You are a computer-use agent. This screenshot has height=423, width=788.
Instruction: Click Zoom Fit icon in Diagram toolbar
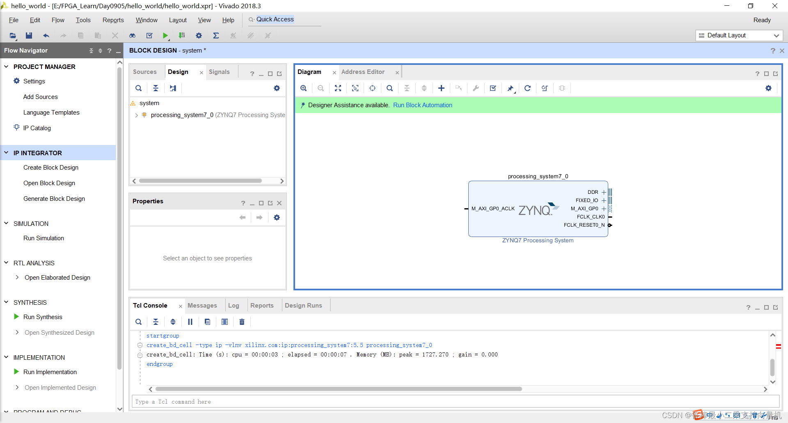pyautogui.click(x=338, y=88)
